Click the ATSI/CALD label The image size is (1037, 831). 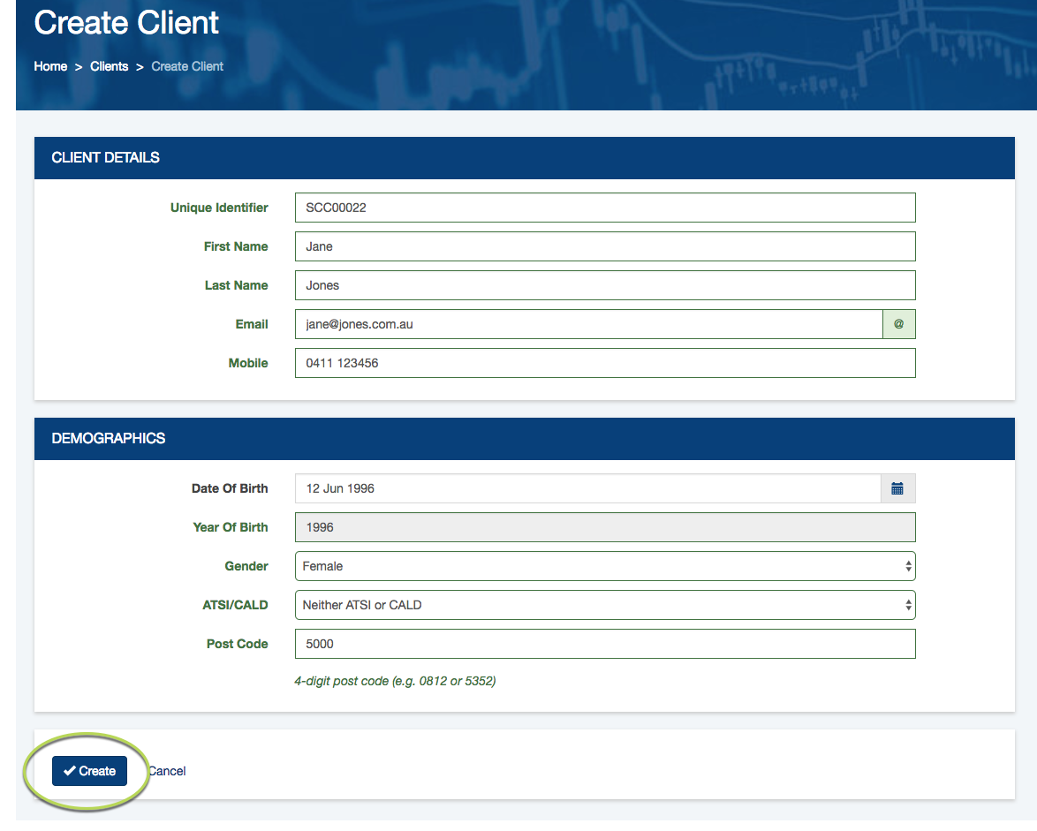(235, 605)
